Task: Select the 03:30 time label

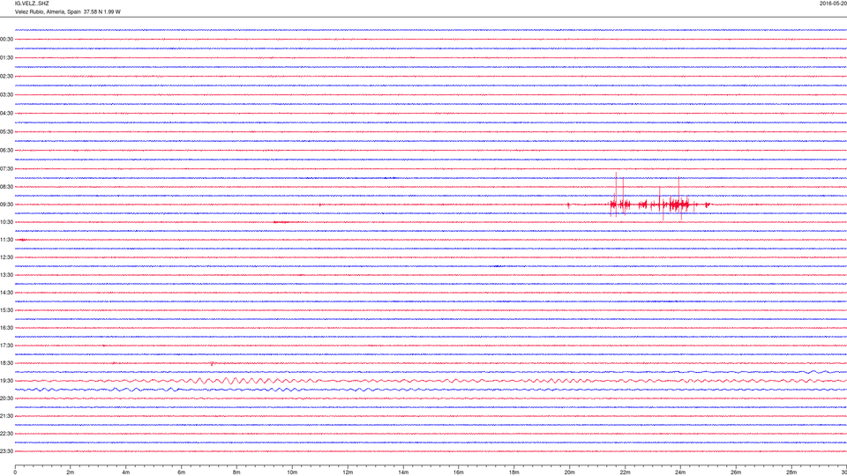Action: pos(6,95)
